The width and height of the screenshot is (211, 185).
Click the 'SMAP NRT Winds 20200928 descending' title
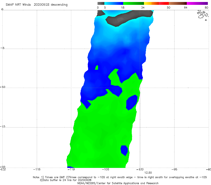point(36,5)
